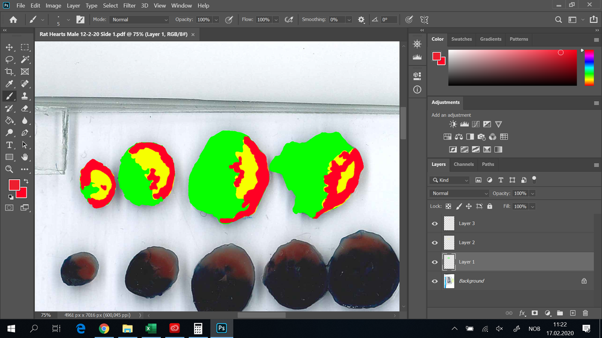Select the Clone Stamp tool
Image resolution: width=602 pixels, height=338 pixels.
point(25,96)
